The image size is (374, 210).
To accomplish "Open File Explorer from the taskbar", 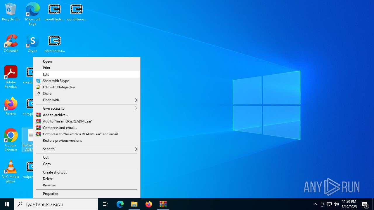I will click(x=134, y=204).
